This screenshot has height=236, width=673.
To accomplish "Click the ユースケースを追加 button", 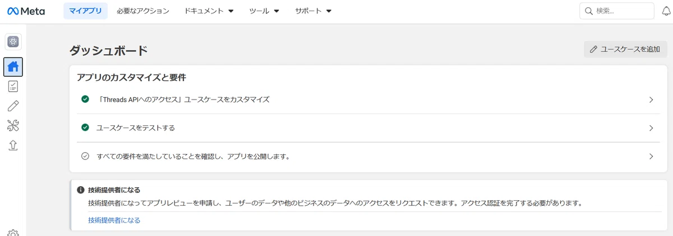I will click(x=625, y=49).
